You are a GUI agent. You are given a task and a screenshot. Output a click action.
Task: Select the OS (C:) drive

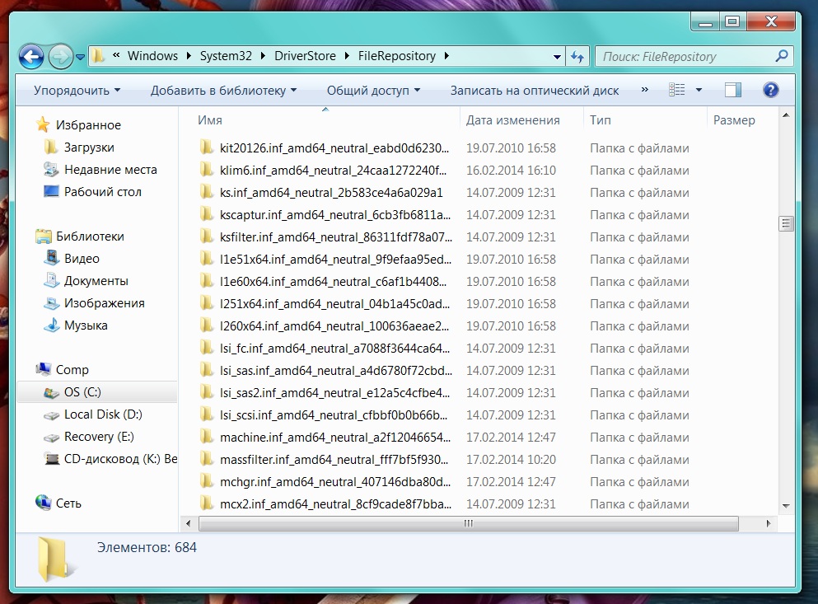point(82,392)
